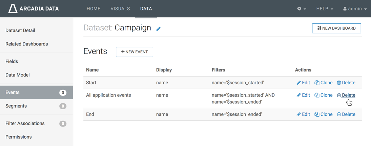Viewport: 371px width, 146px height.
Task: Edit the All application events row
Action: (303, 95)
